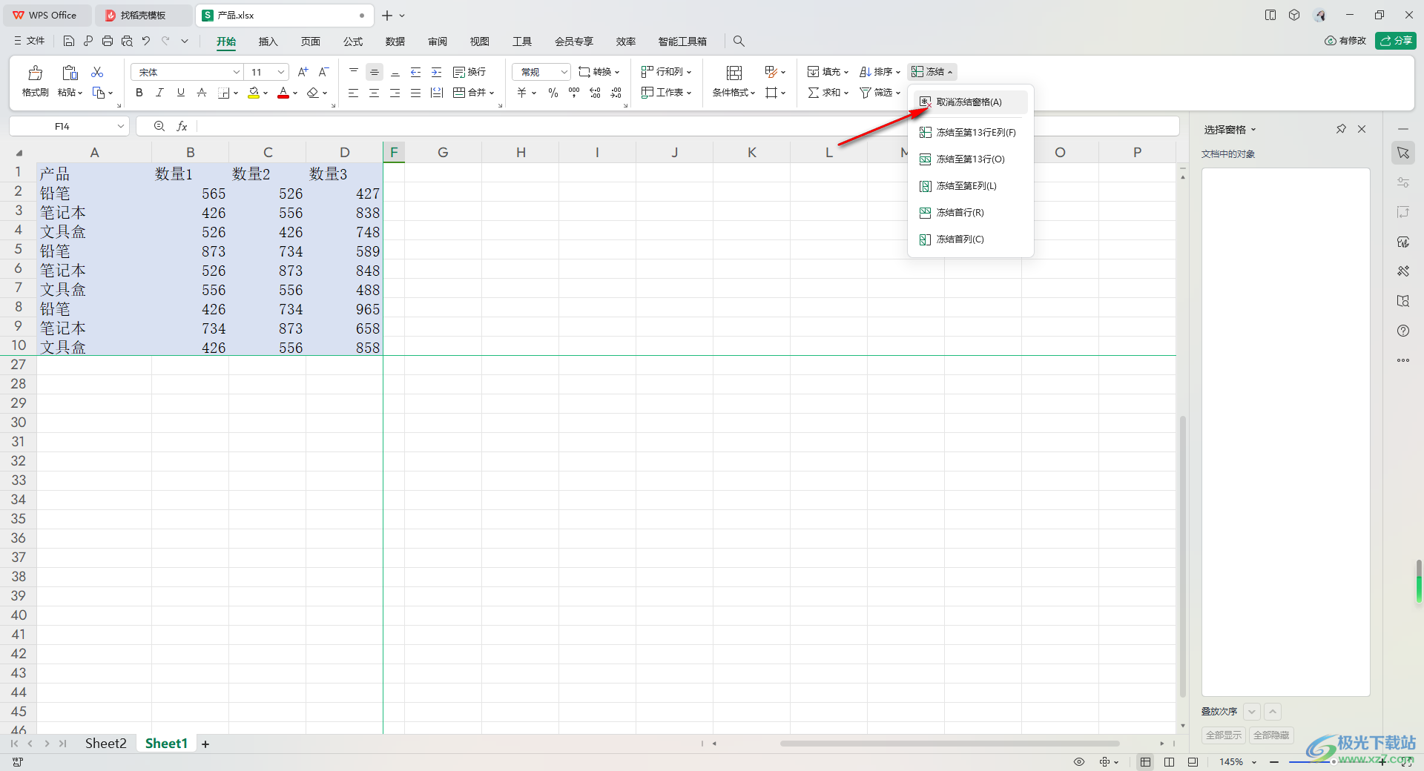Switch to the 公式 ribbon tab
The height and width of the screenshot is (771, 1424).
353,42
